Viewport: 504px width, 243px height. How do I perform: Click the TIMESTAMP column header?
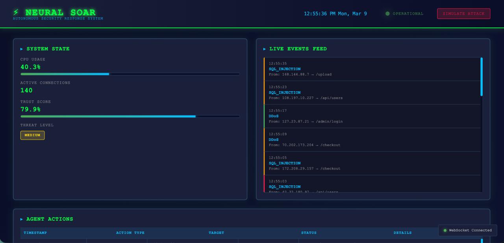click(35, 233)
